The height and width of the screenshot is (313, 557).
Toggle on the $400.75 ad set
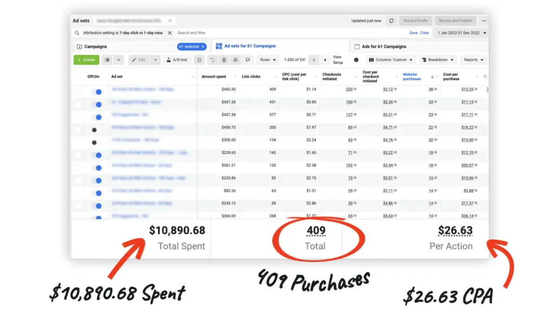[x=97, y=130]
